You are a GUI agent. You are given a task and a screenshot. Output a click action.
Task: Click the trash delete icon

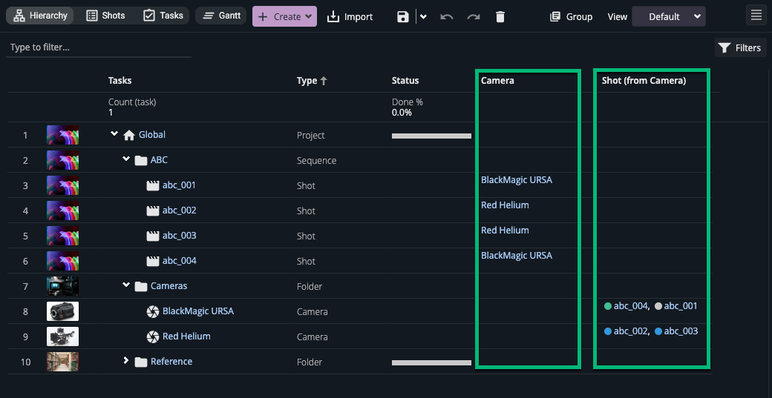(500, 16)
